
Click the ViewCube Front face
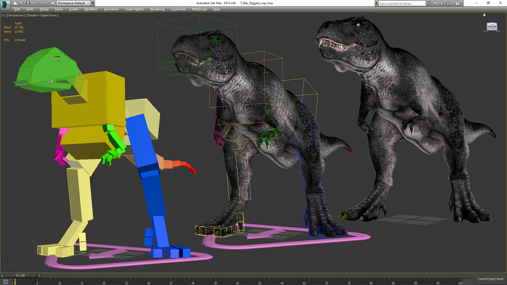pos(490,27)
